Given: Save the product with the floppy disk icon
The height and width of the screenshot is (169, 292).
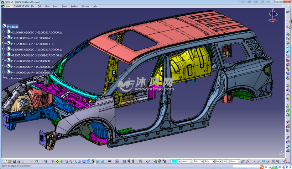Looking at the screenshot, I should click(x=14, y=162).
